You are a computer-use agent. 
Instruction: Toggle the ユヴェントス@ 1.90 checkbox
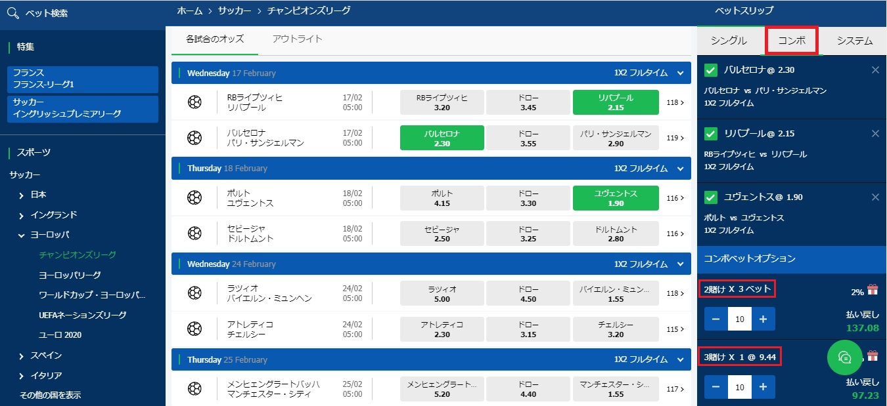tap(710, 197)
